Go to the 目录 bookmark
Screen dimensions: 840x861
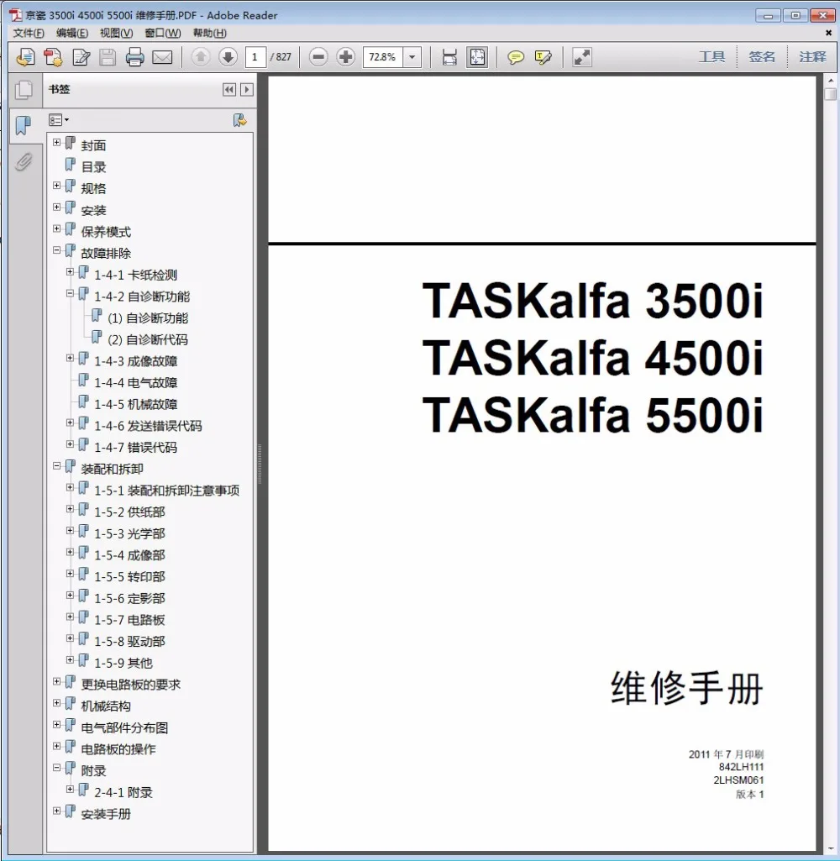[93, 167]
